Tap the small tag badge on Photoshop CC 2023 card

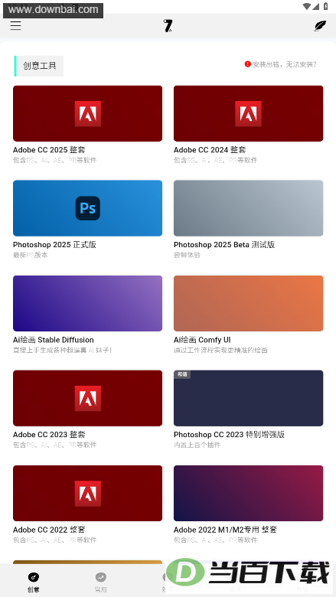click(182, 374)
